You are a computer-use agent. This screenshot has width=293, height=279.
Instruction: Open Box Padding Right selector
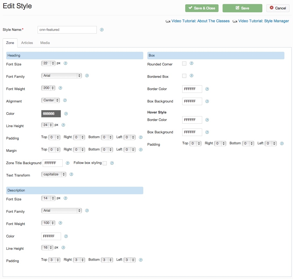coord(220,144)
